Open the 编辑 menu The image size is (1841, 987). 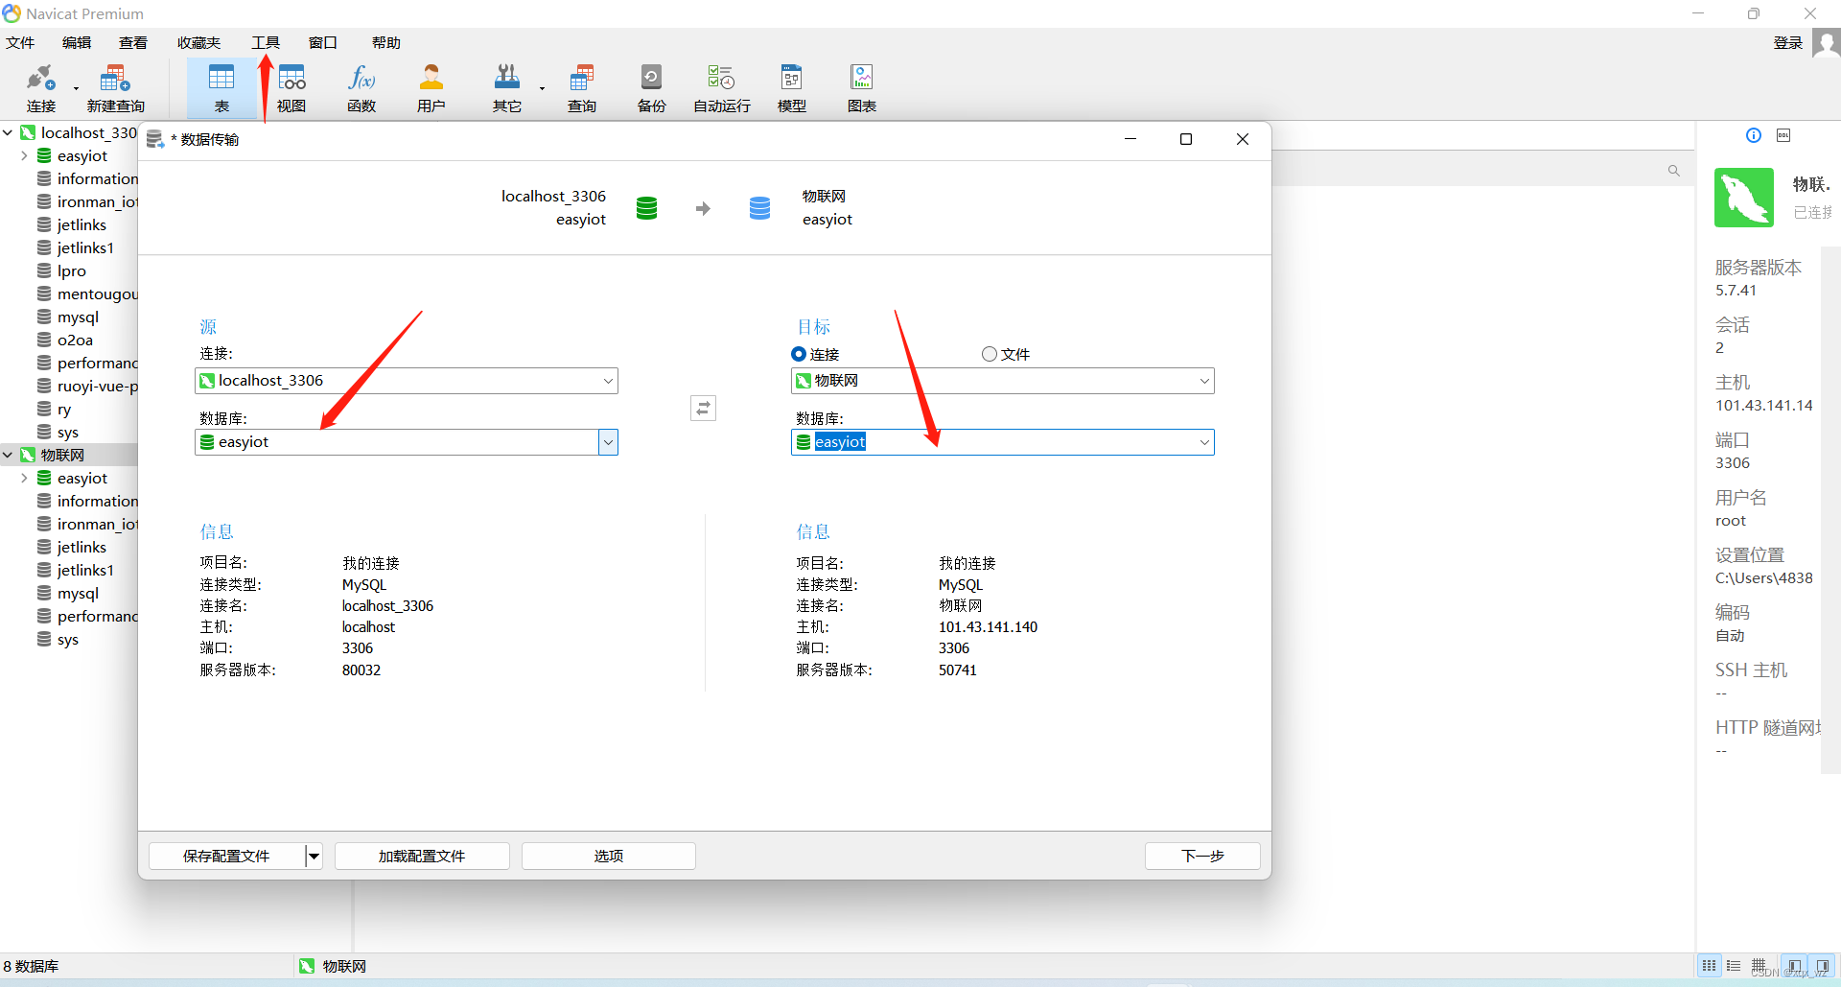pyautogui.click(x=77, y=43)
